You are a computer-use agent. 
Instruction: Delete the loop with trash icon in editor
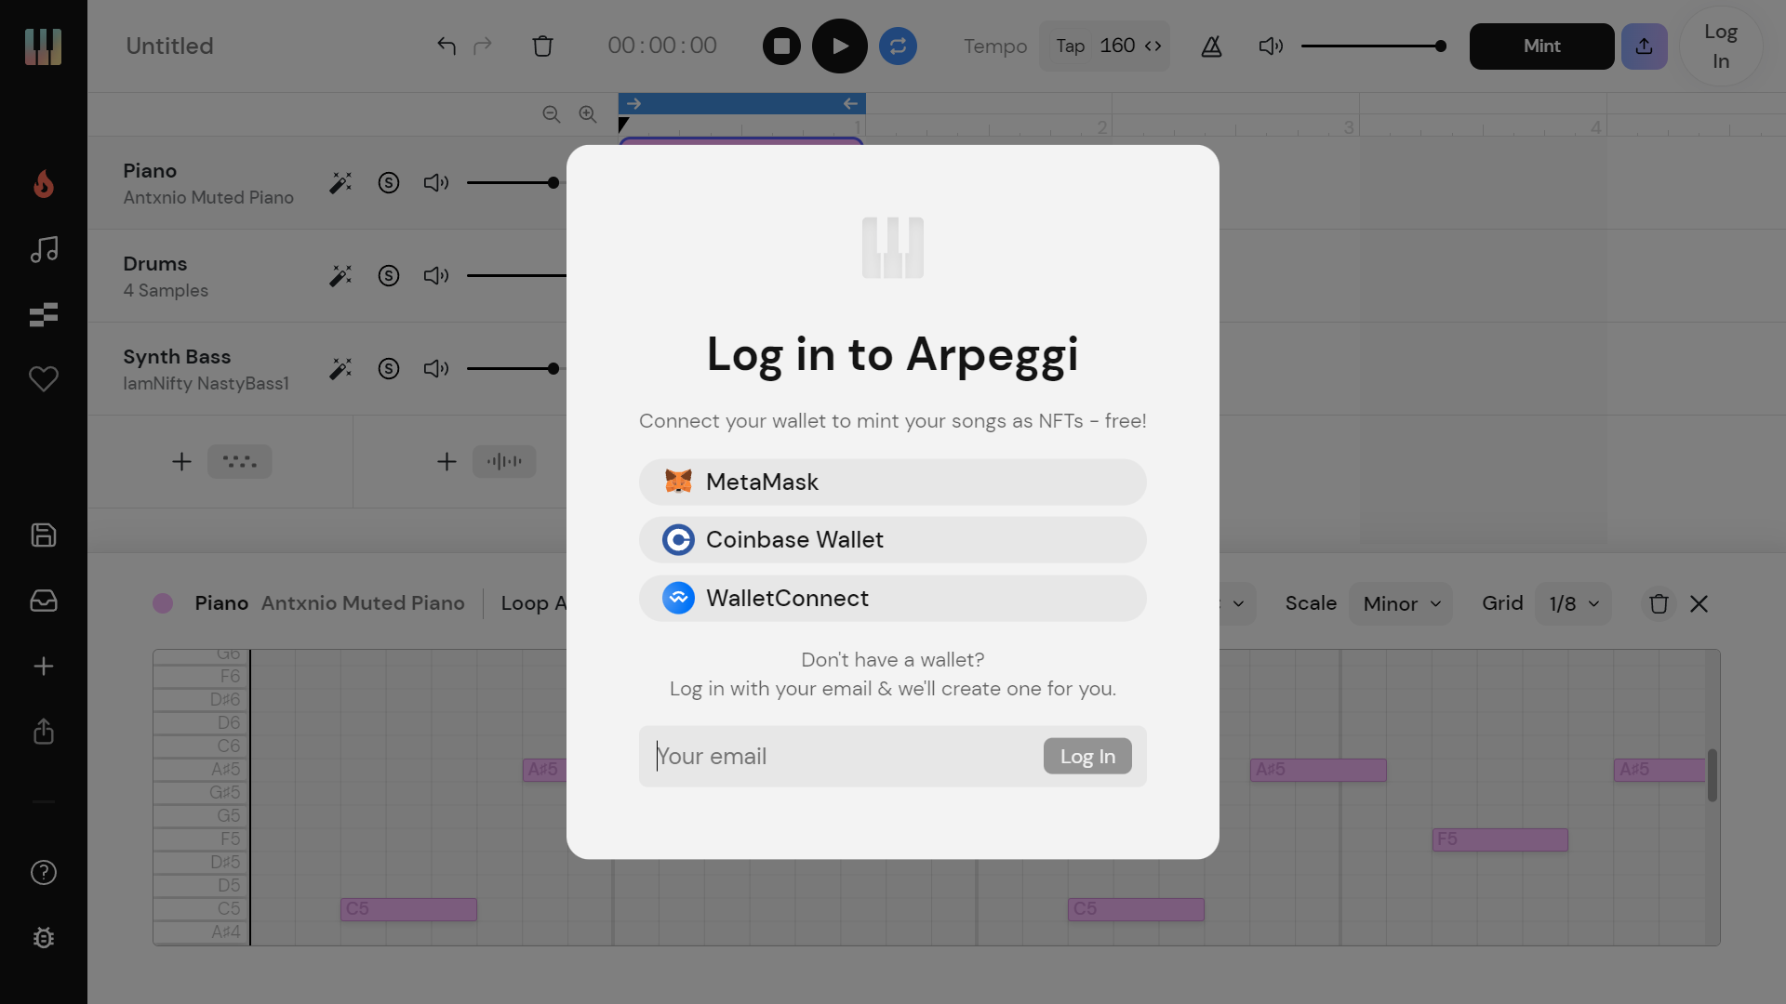(x=1659, y=603)
